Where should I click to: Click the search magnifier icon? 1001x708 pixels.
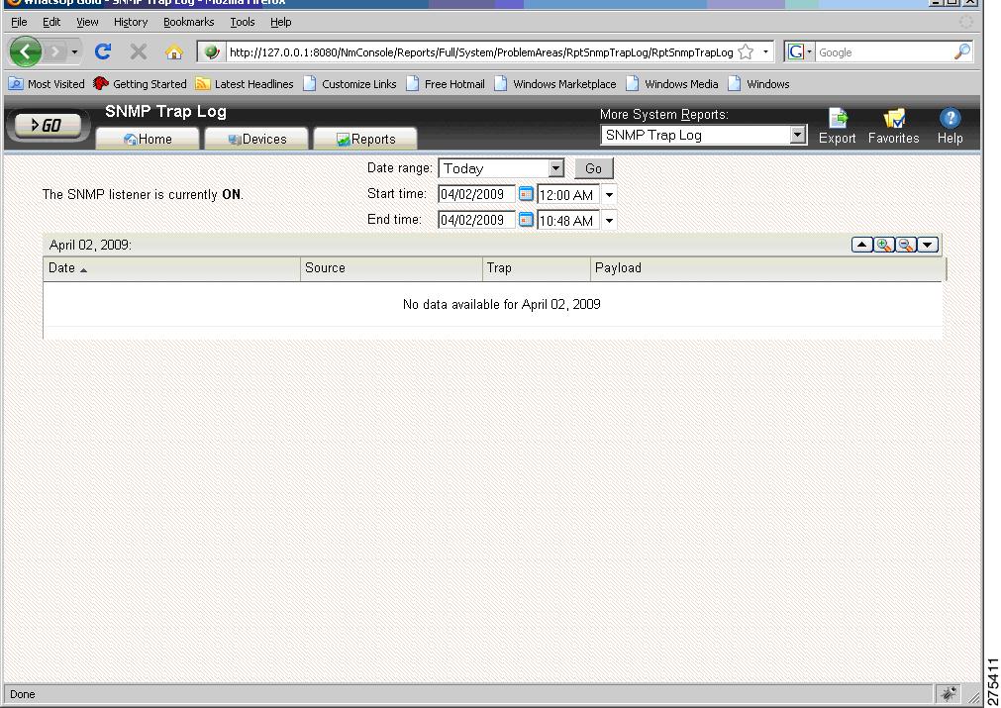tap(962, 52)
